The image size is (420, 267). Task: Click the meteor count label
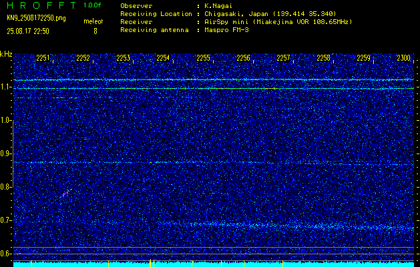[93, 21]
